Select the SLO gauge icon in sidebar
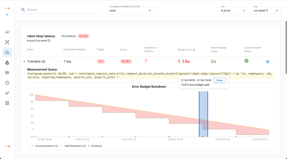 (x=7, y=52)
